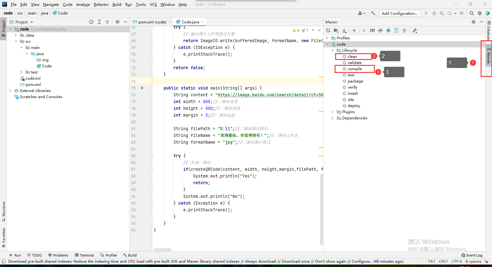Expand Maven Dependencies node

(333, 118)
